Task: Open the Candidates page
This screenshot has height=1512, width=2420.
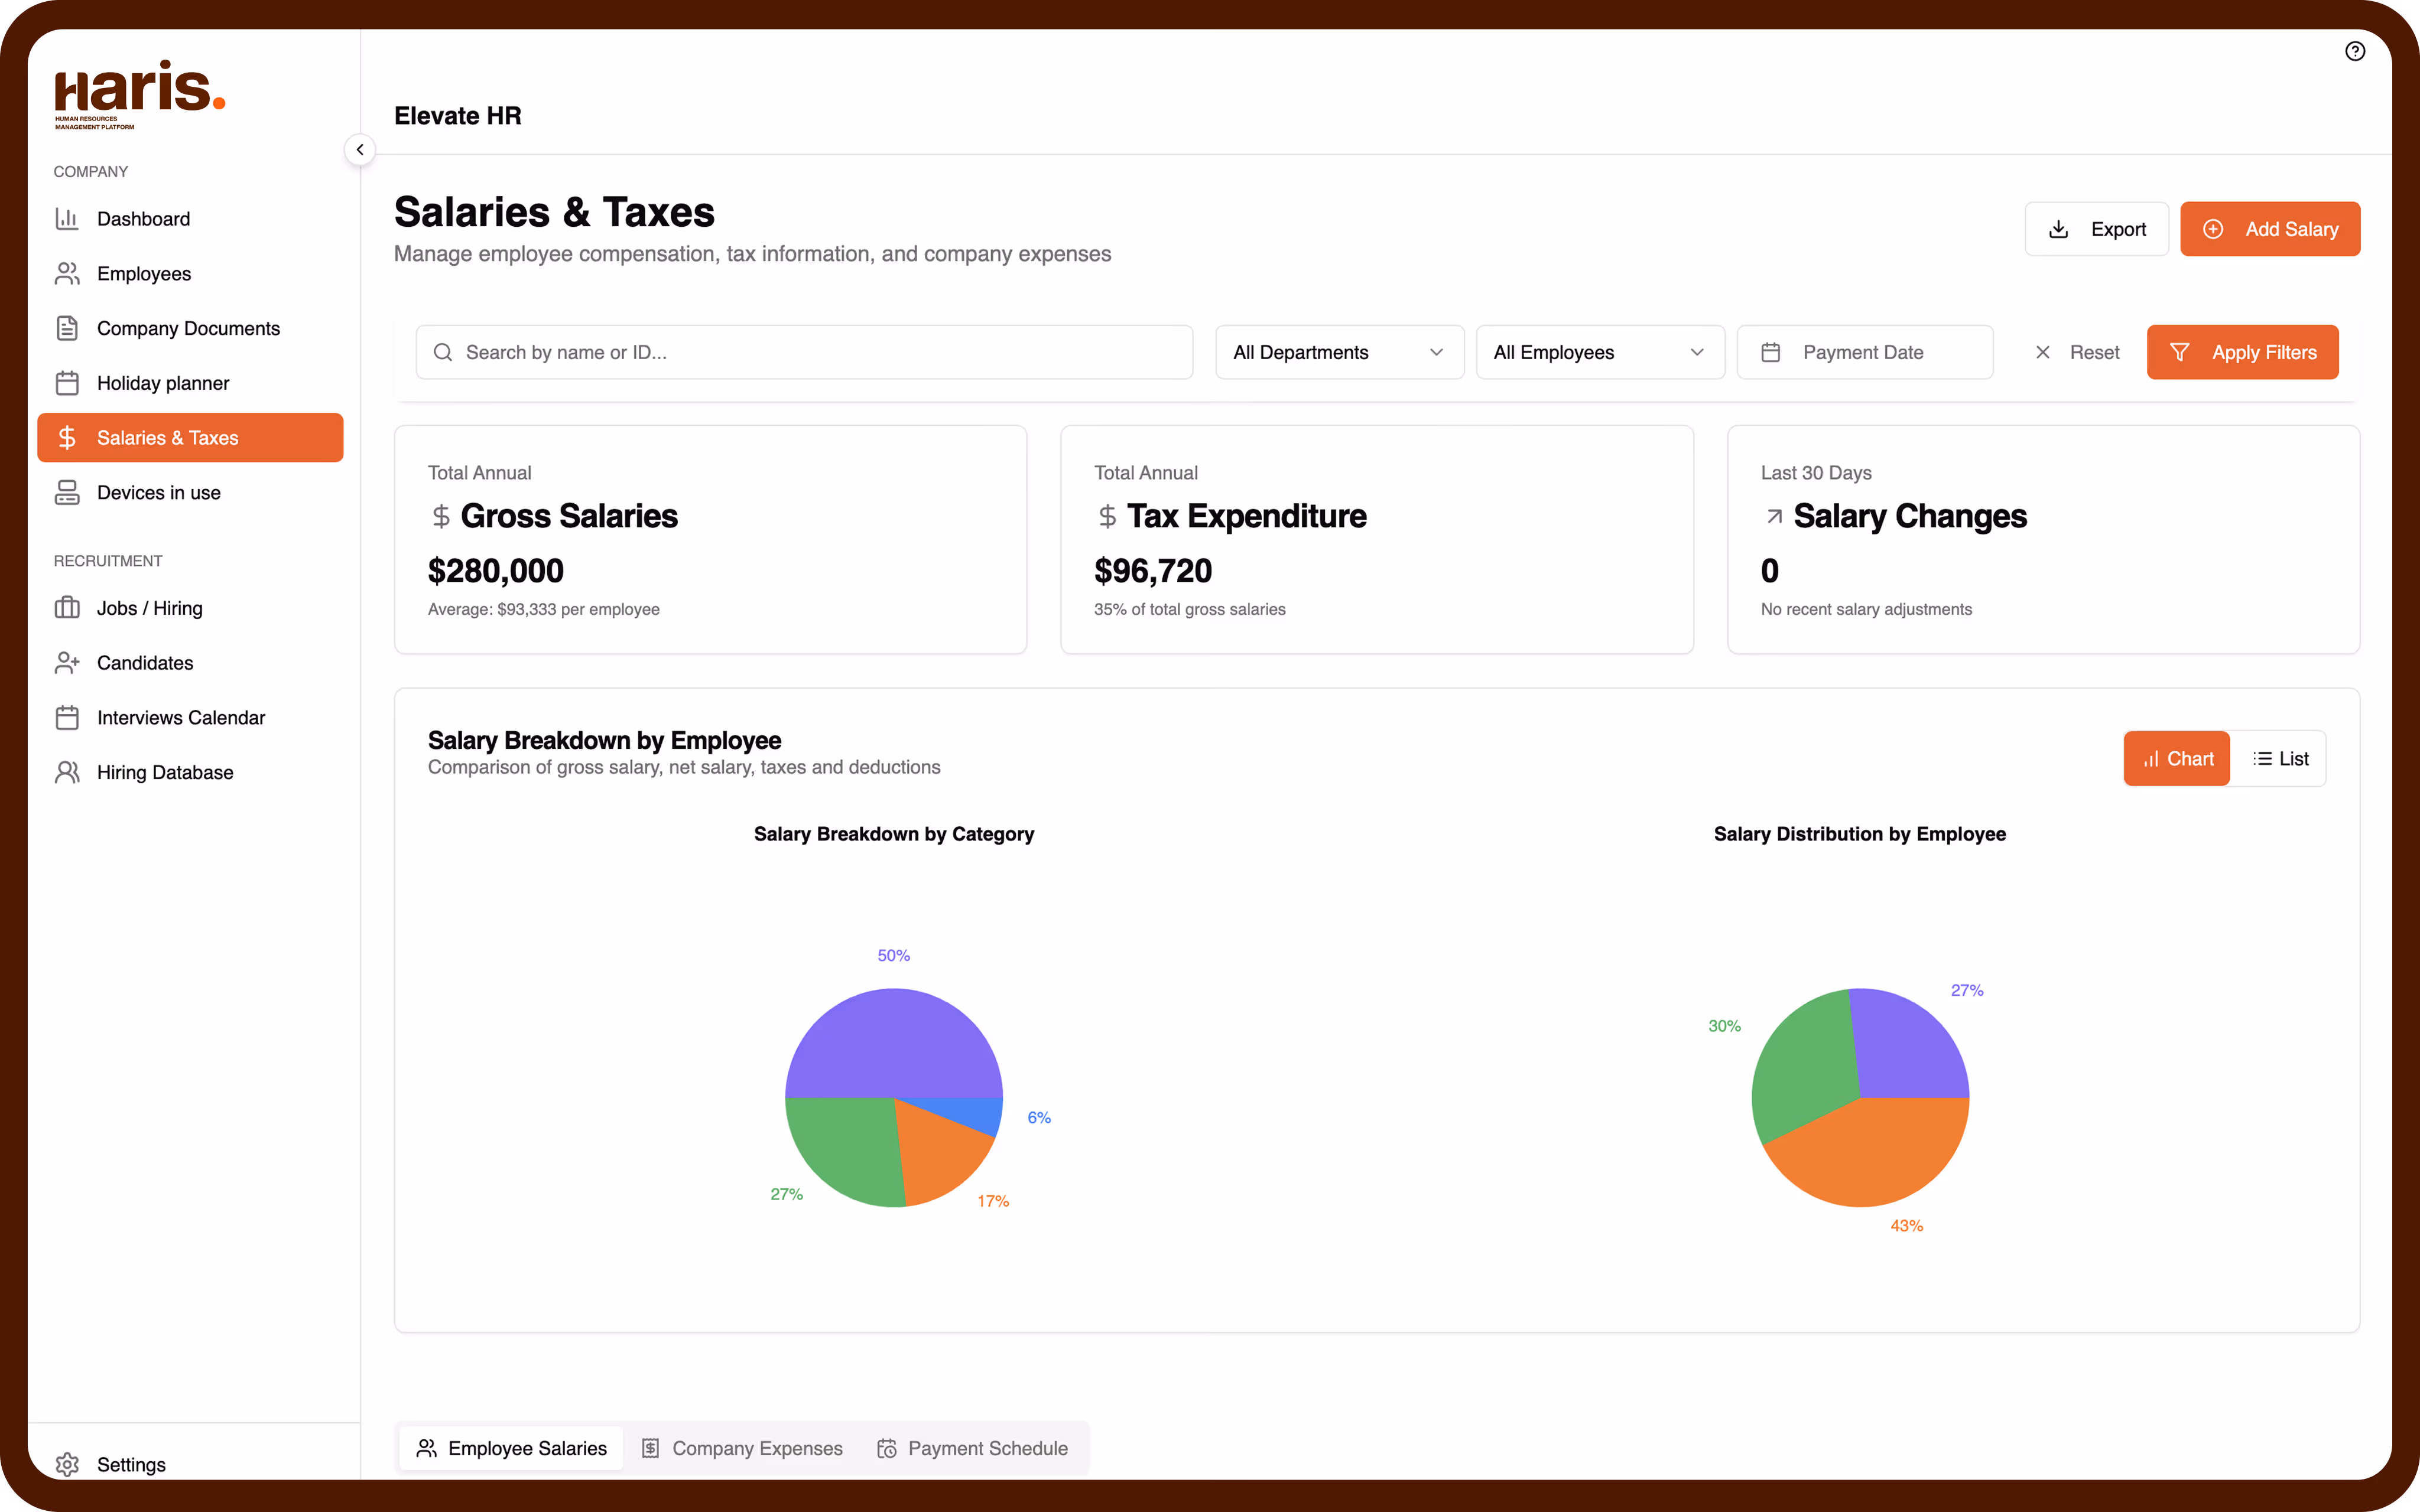Action: 145,663
